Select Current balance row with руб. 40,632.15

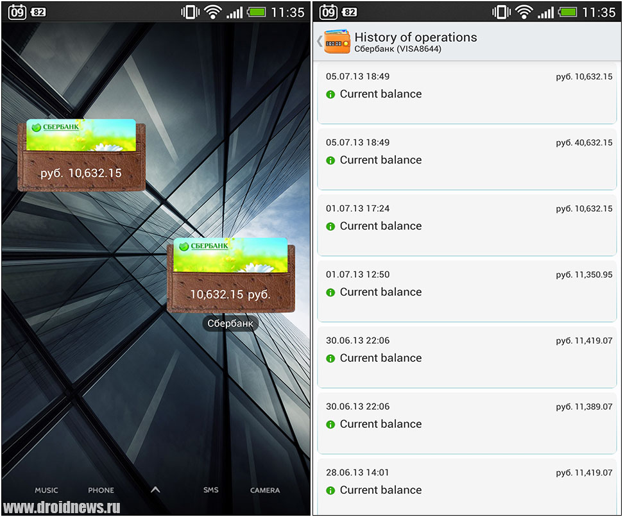(x=467, y=160)
